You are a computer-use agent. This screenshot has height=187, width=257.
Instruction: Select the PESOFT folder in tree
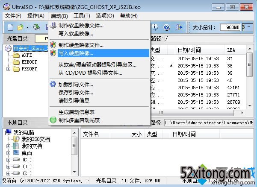pos(30,69)
